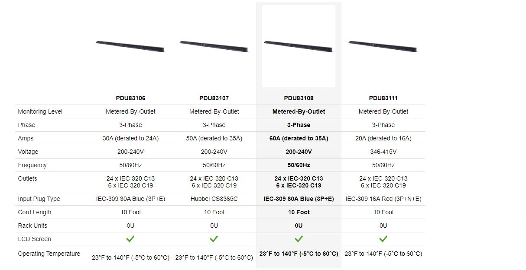
Task: Click the Monitoring Level row label
Action: pyautogui.click(x=40, y=111)
